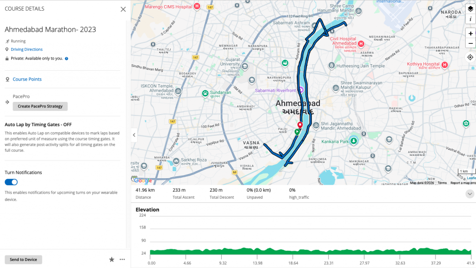Zoom out on the map
This screenshot has height=268, width=476.
tap(470, 43)
